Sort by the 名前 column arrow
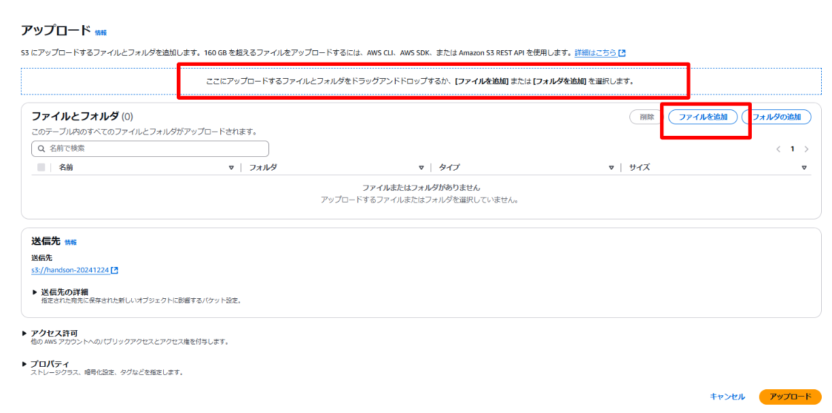Screen dimensions: 832x413 (x=231, y=168)
